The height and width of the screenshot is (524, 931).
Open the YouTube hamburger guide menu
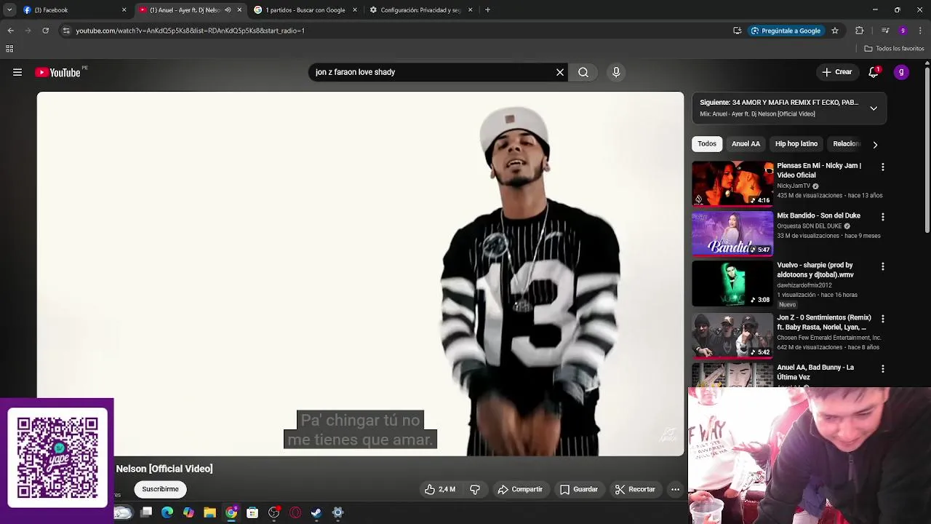pyautogui.click(x=17, y=72)
